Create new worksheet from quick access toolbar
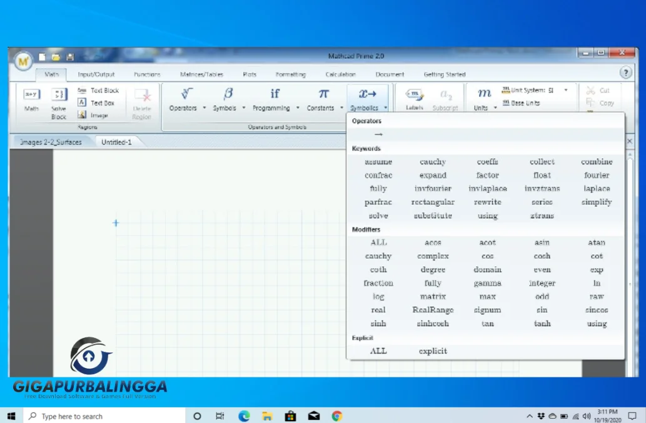Image resolution: width=646 pixels, height=423 pixels. click(x=42, y=57)
